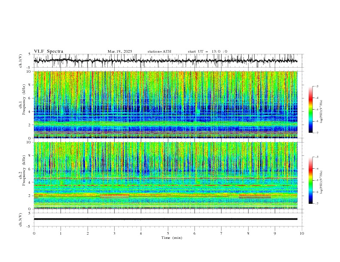This screenshot has width=340, height=262.
Task: Click the "8" kHz tick on ch.2 frequency axis
Action: point(30,156)
